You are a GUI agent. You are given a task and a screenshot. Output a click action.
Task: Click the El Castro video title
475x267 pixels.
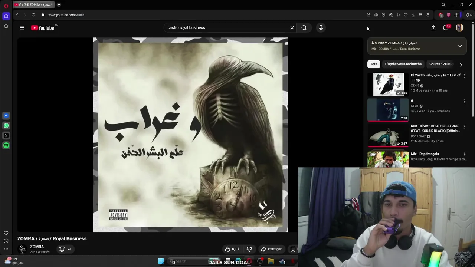coord(436,78)
